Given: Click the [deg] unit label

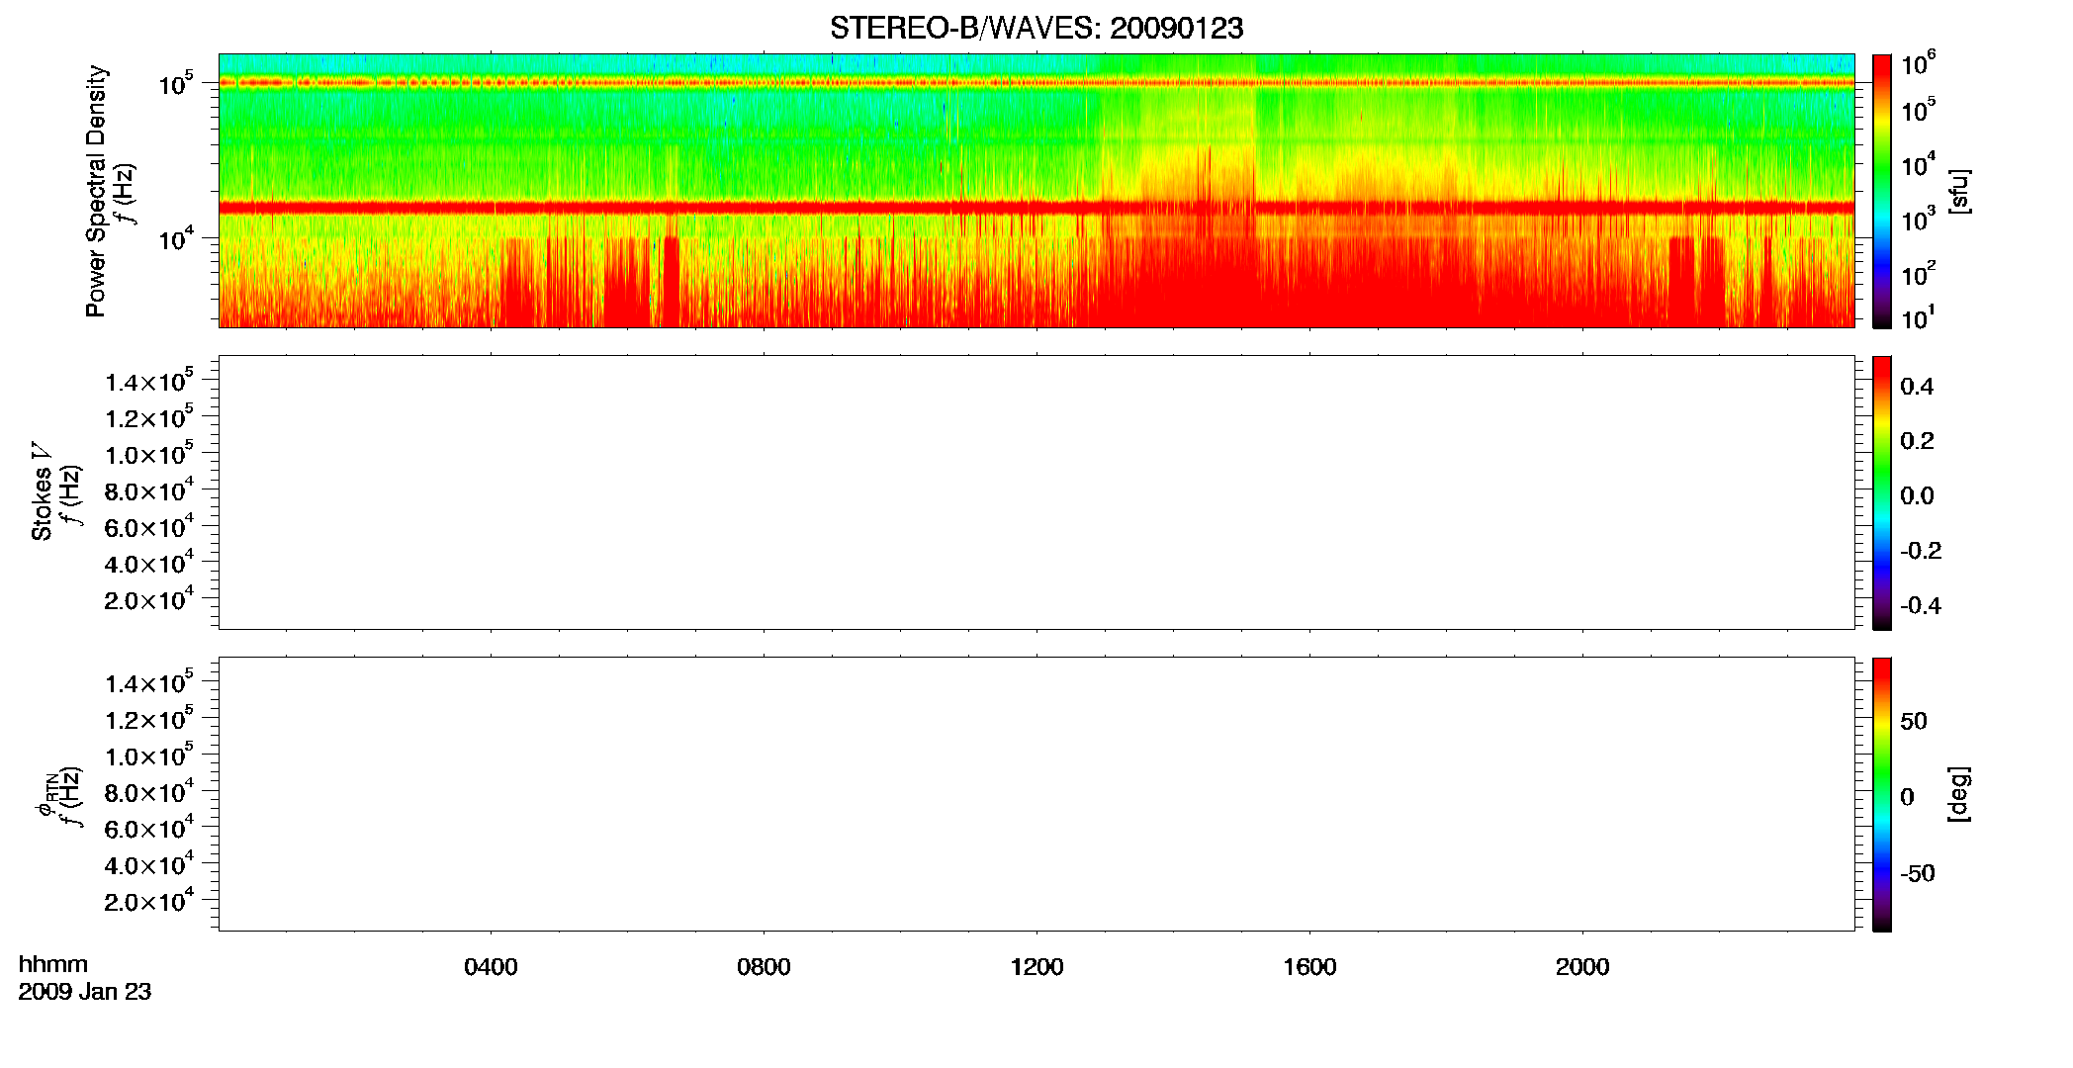Looking at the screenshot, I should [x=1959, y=794].
